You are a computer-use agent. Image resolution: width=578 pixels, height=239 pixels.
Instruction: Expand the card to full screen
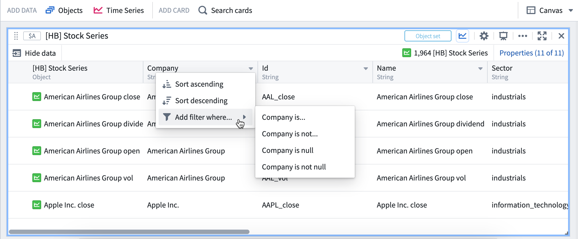click(x=542, y=36)
